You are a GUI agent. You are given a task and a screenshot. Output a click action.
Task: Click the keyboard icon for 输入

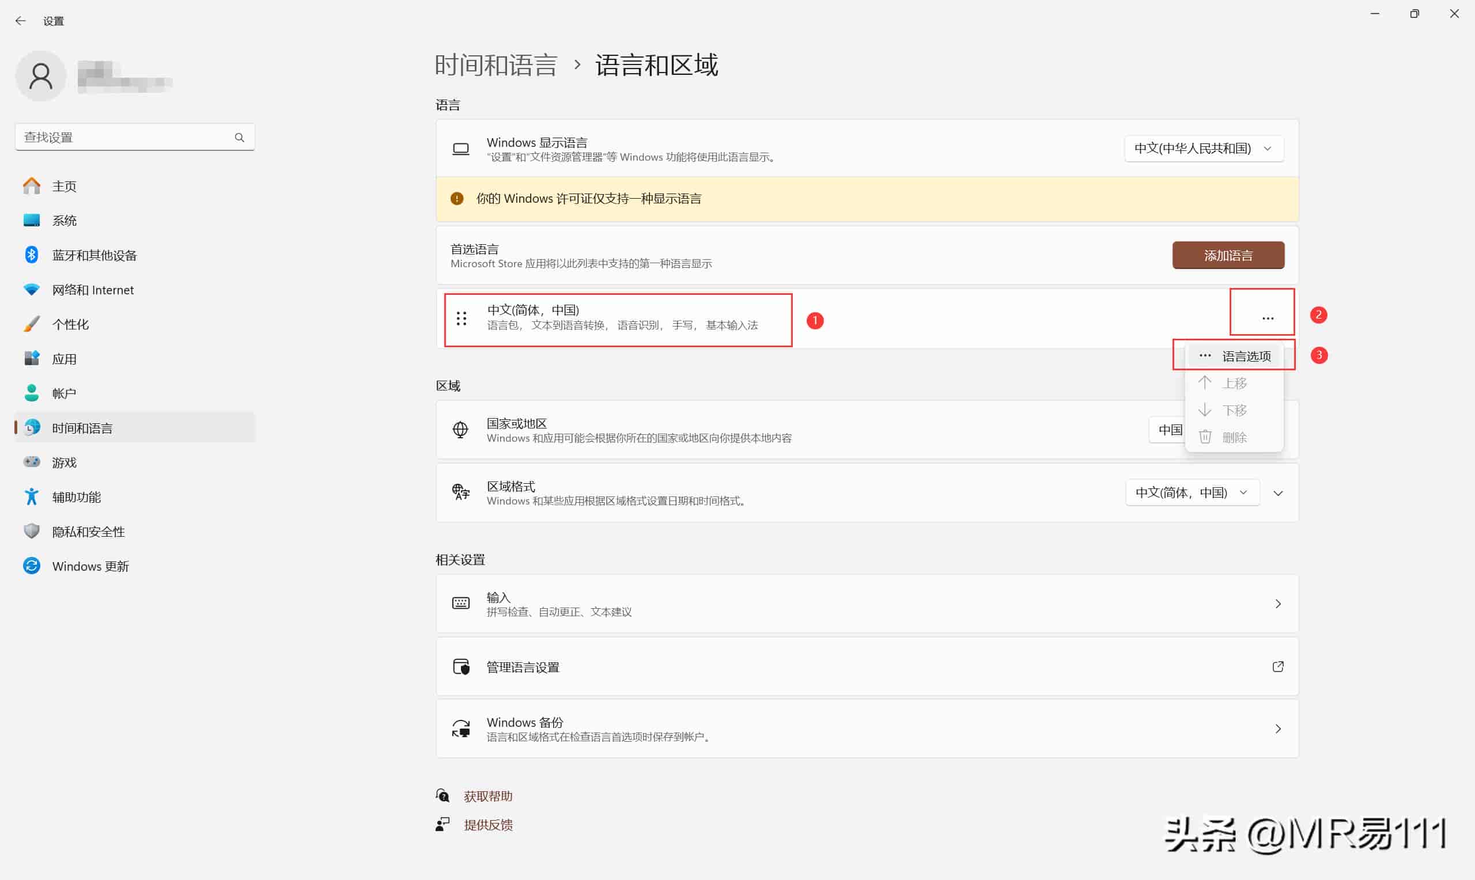point(461,603)
